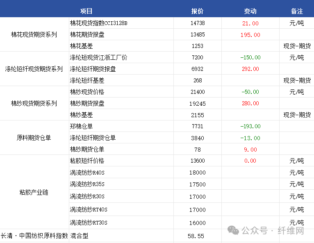
Task: Click the 涤纶短纤期货报盘 row label
Action: tap(93, 69)
